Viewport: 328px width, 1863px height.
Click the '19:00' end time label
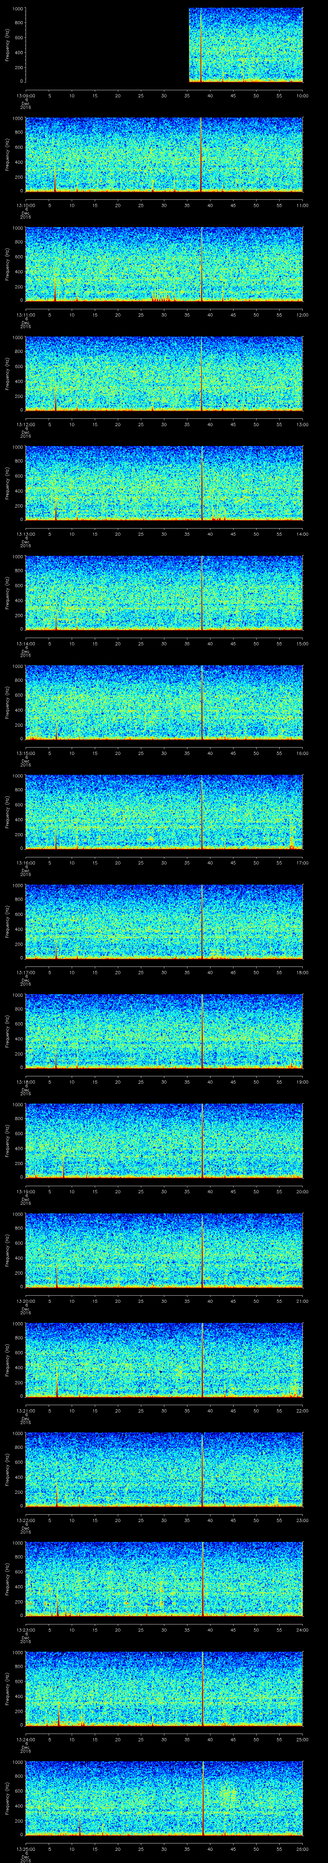[x=303, y=1081]
